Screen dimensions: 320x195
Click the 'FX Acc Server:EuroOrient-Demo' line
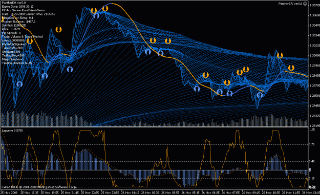[23, 10]
